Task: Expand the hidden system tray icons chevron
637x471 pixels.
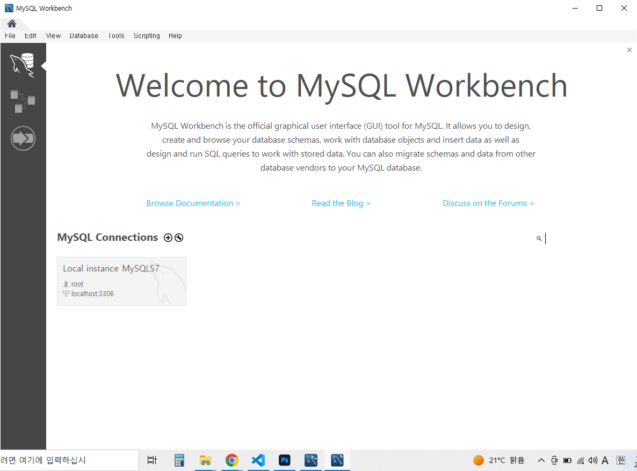Action: click(541, 460)
